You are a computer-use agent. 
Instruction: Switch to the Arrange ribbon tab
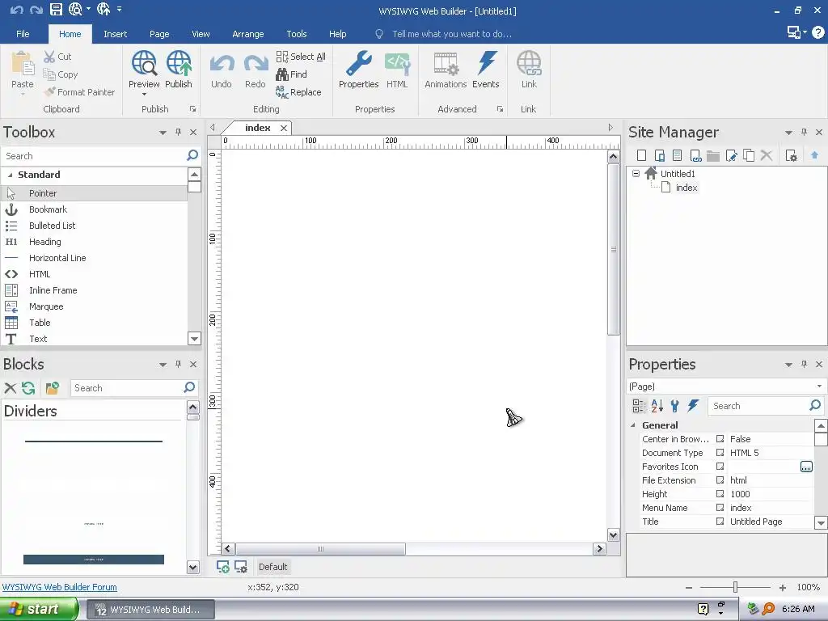coord(247,34)
